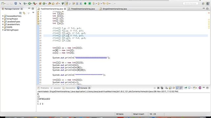Open the Back history dropdown arrow
Screen dimensions: 211x118
[x=110, y=4]
